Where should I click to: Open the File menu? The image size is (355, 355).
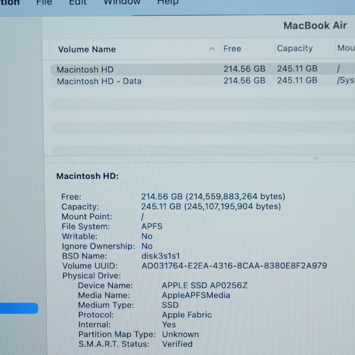pos(44,2)
